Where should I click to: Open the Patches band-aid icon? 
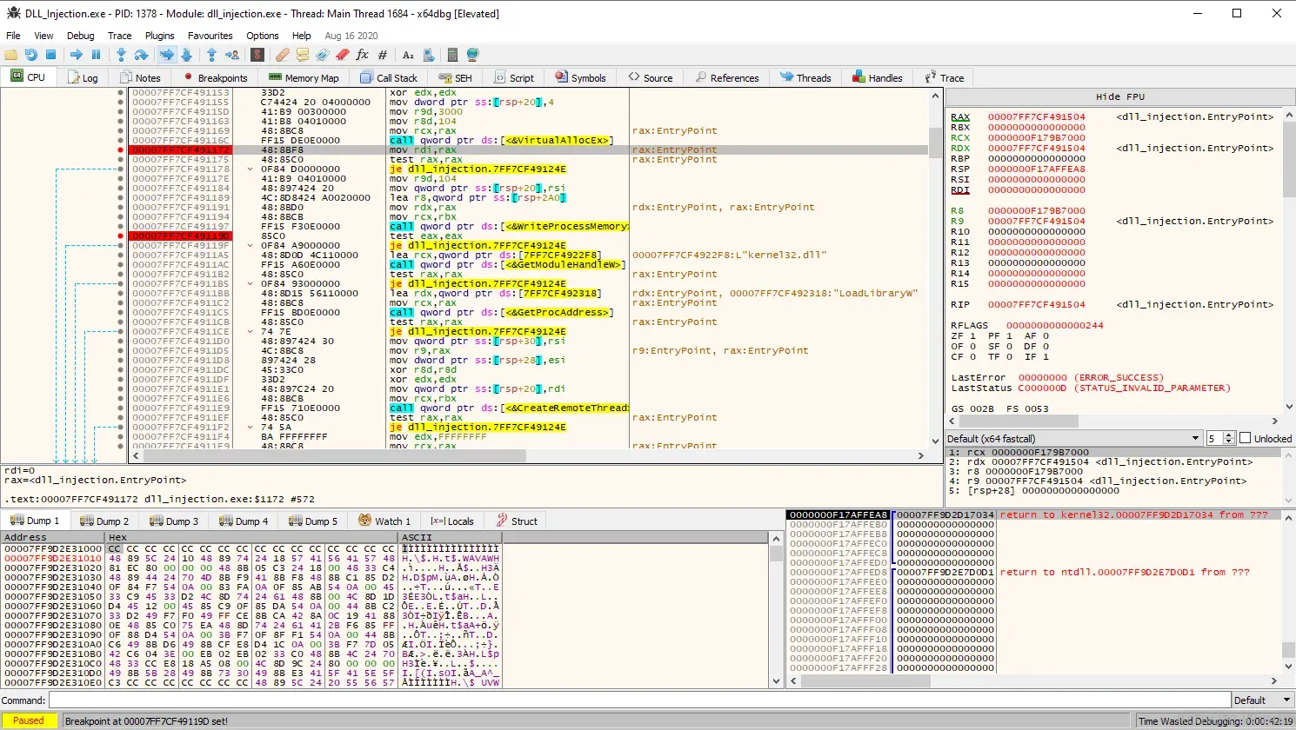[282, 55]
